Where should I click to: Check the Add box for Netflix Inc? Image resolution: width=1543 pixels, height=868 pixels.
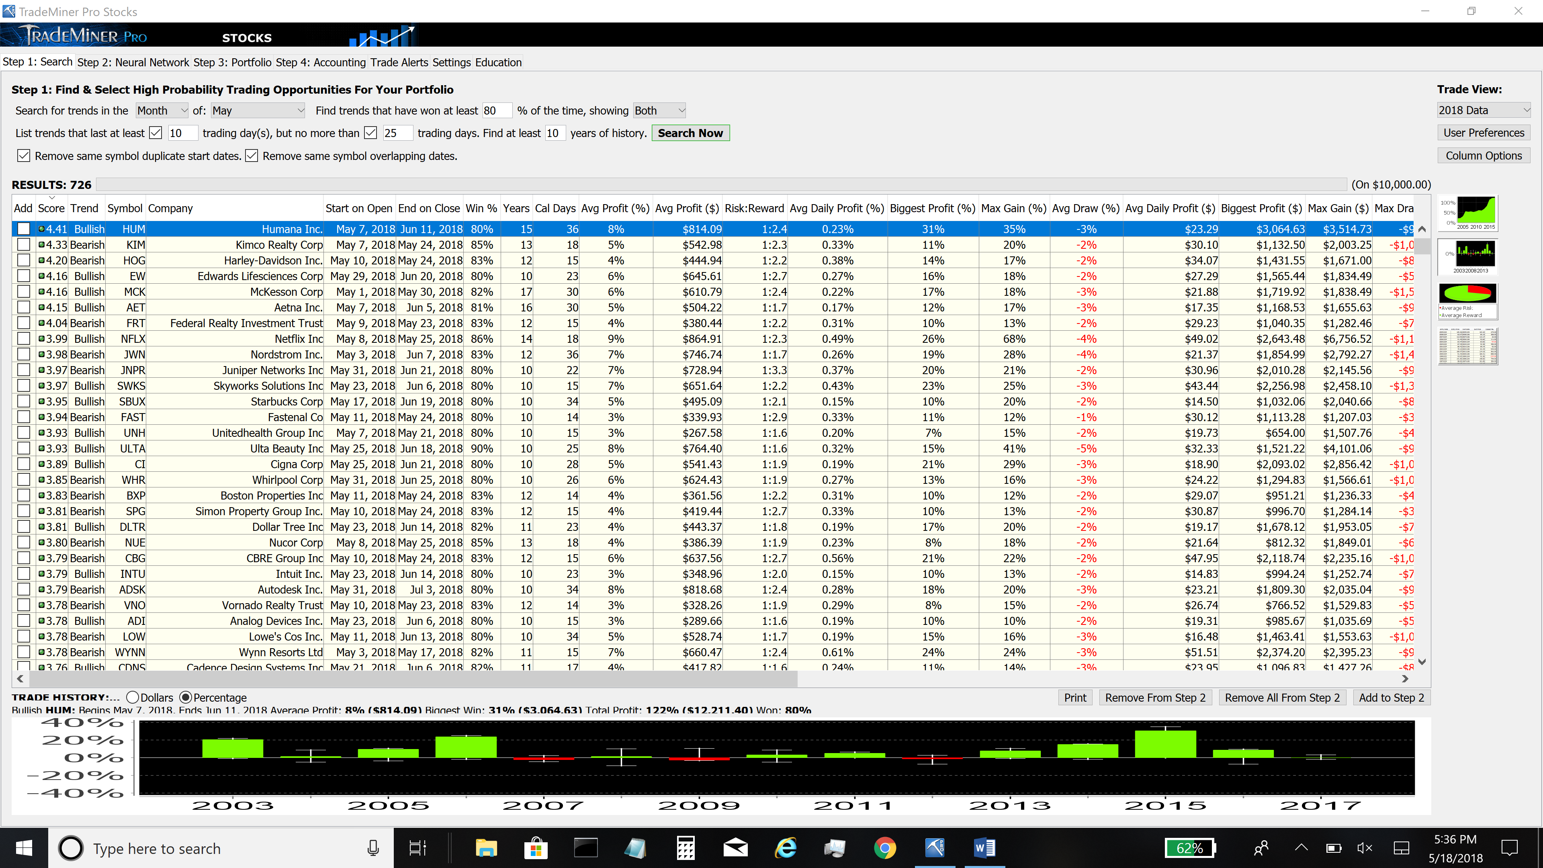(23, 338)
